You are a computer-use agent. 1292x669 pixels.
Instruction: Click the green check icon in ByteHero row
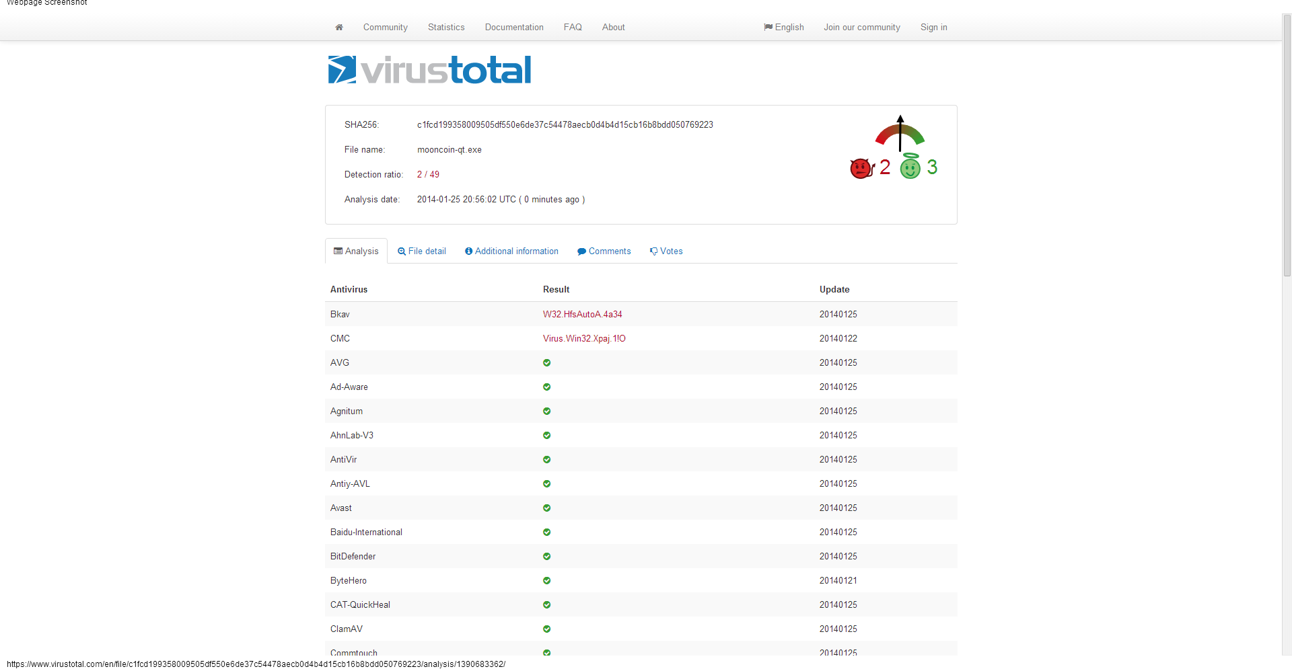point(547,581)
